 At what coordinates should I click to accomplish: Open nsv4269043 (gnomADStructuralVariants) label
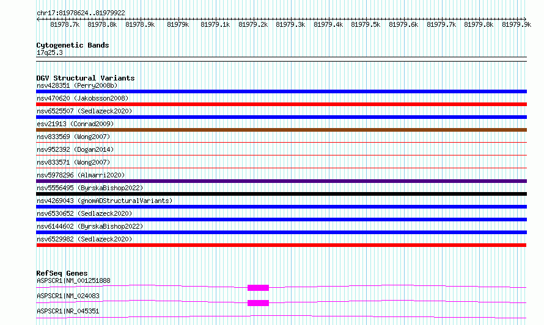pyautogui.click(x=105, y=201)
